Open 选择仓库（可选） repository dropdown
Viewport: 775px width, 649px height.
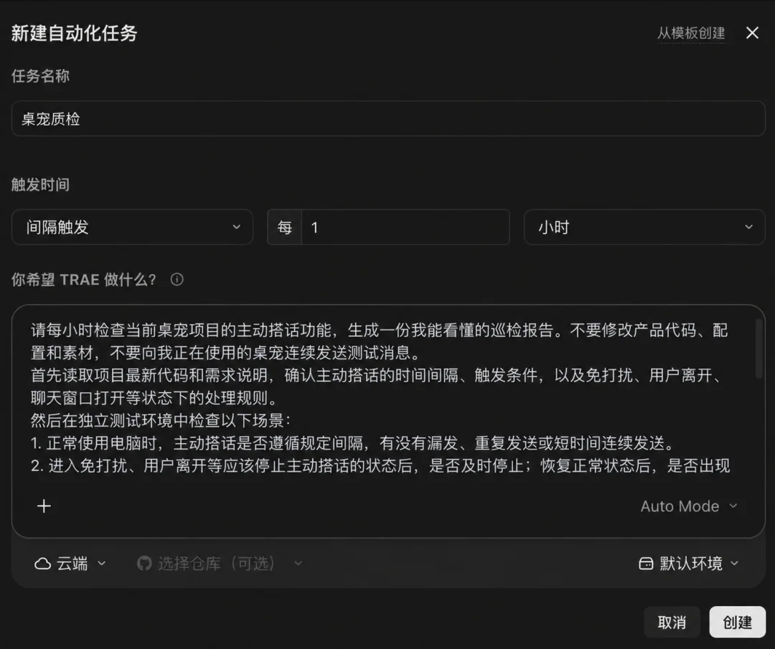point(220,563)
